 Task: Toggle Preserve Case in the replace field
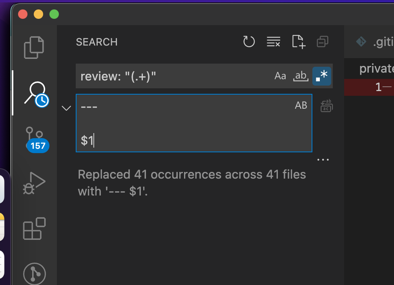point(301,105)
